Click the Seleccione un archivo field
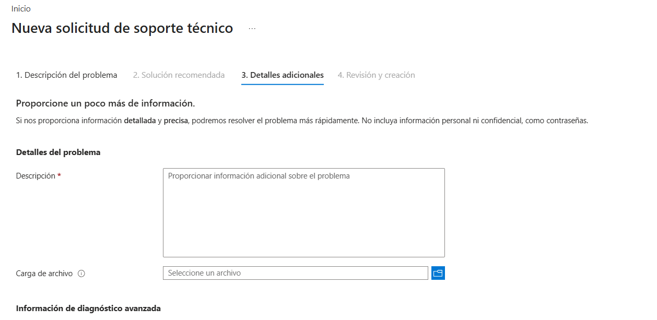This screenshot has width=657, height=320. click(x=296, y=273)
